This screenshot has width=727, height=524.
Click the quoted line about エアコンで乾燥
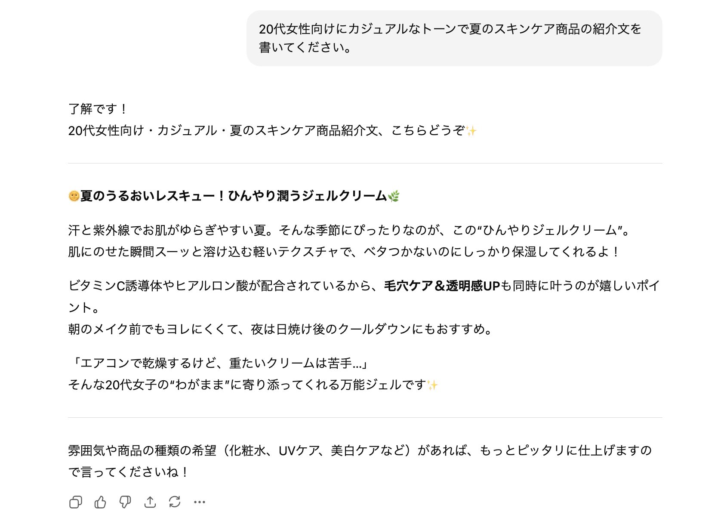(x=218, y=364)
